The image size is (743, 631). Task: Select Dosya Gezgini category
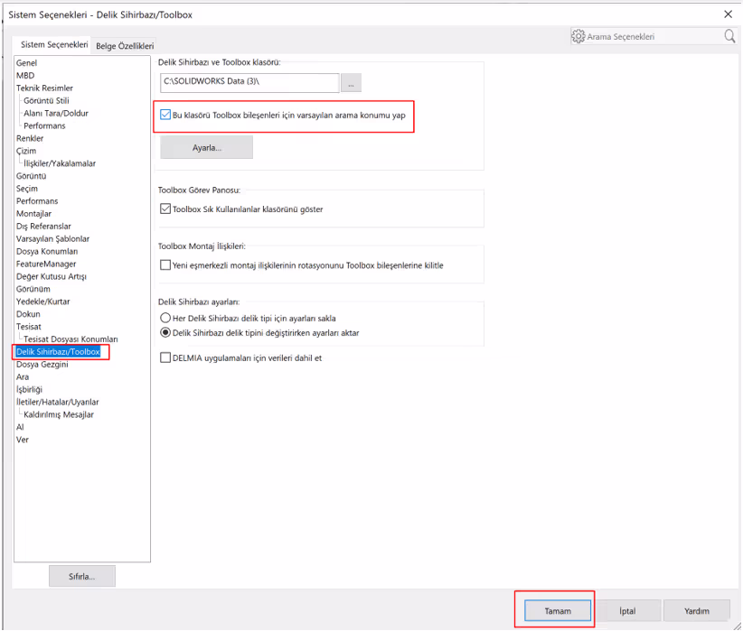[x=42, y=364]
